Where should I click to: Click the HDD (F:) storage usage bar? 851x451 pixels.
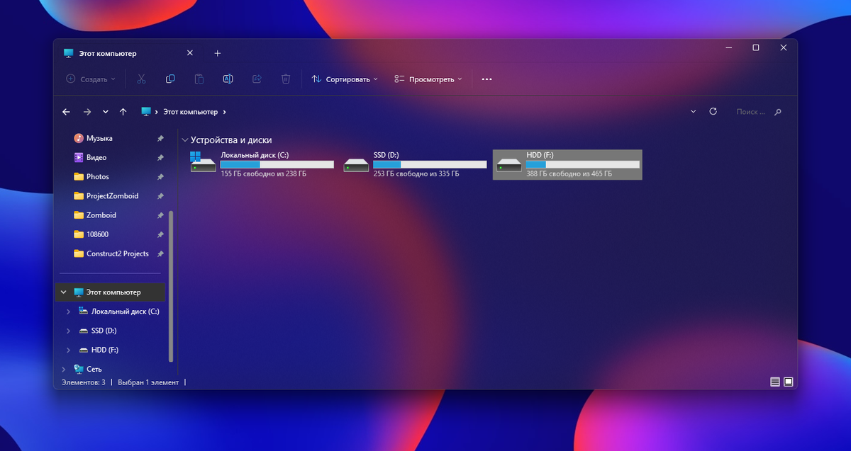click(x=583, y=164)
